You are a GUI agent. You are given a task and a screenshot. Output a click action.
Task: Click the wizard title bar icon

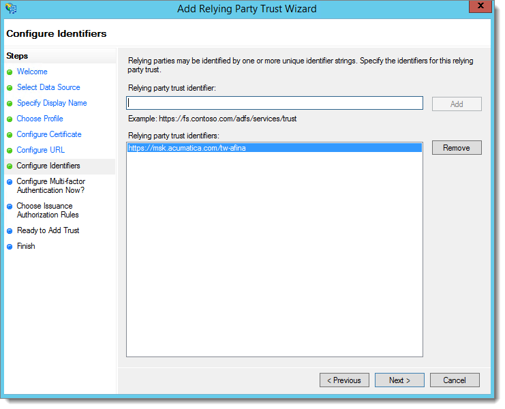pos(11,8)
